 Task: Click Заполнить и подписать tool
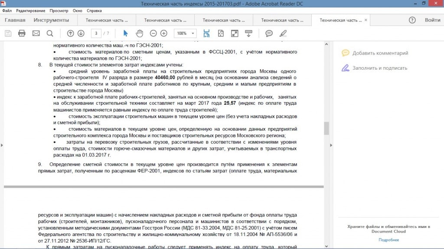point(374,68)
